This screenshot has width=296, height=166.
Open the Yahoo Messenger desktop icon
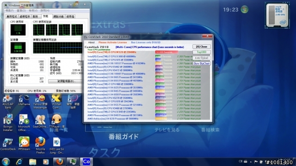[40, 102]
